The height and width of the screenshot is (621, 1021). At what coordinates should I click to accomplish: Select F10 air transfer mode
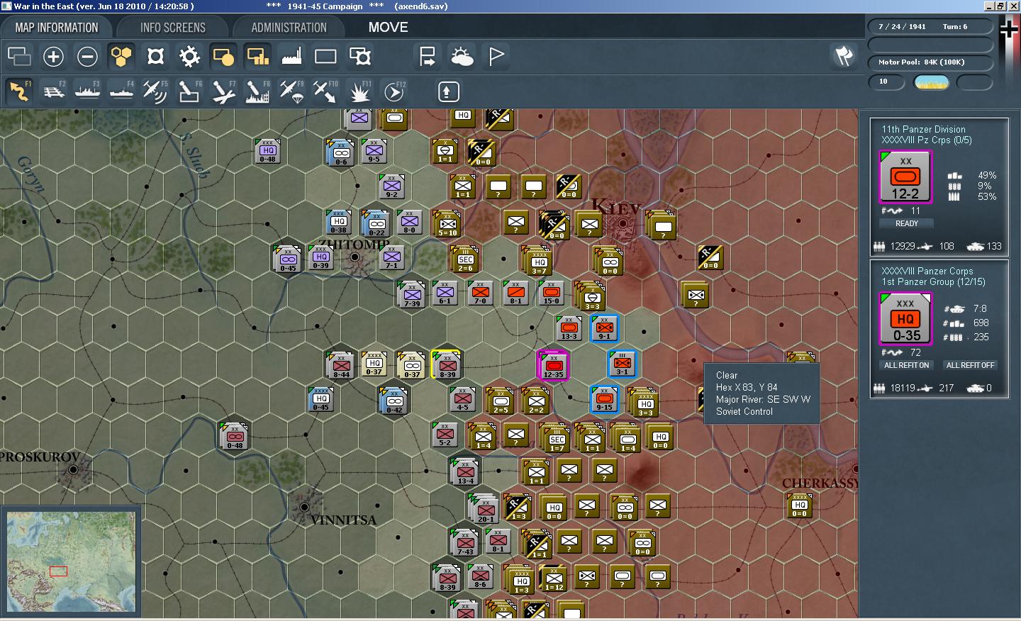point(325,91)
